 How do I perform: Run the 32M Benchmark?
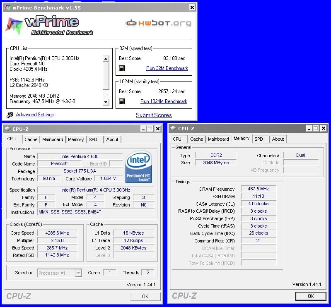pyautogui.click(x=167, y=68)
